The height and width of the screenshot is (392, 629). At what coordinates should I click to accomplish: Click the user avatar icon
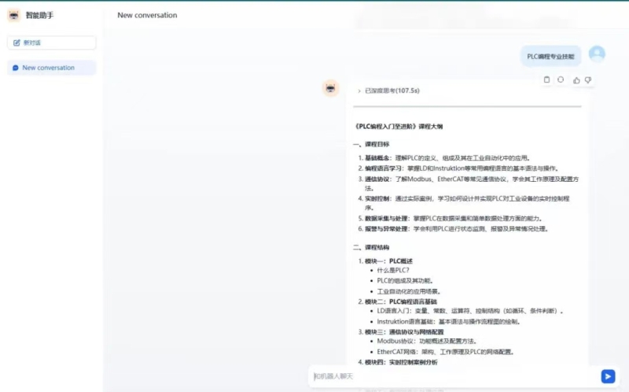(597, 54)
